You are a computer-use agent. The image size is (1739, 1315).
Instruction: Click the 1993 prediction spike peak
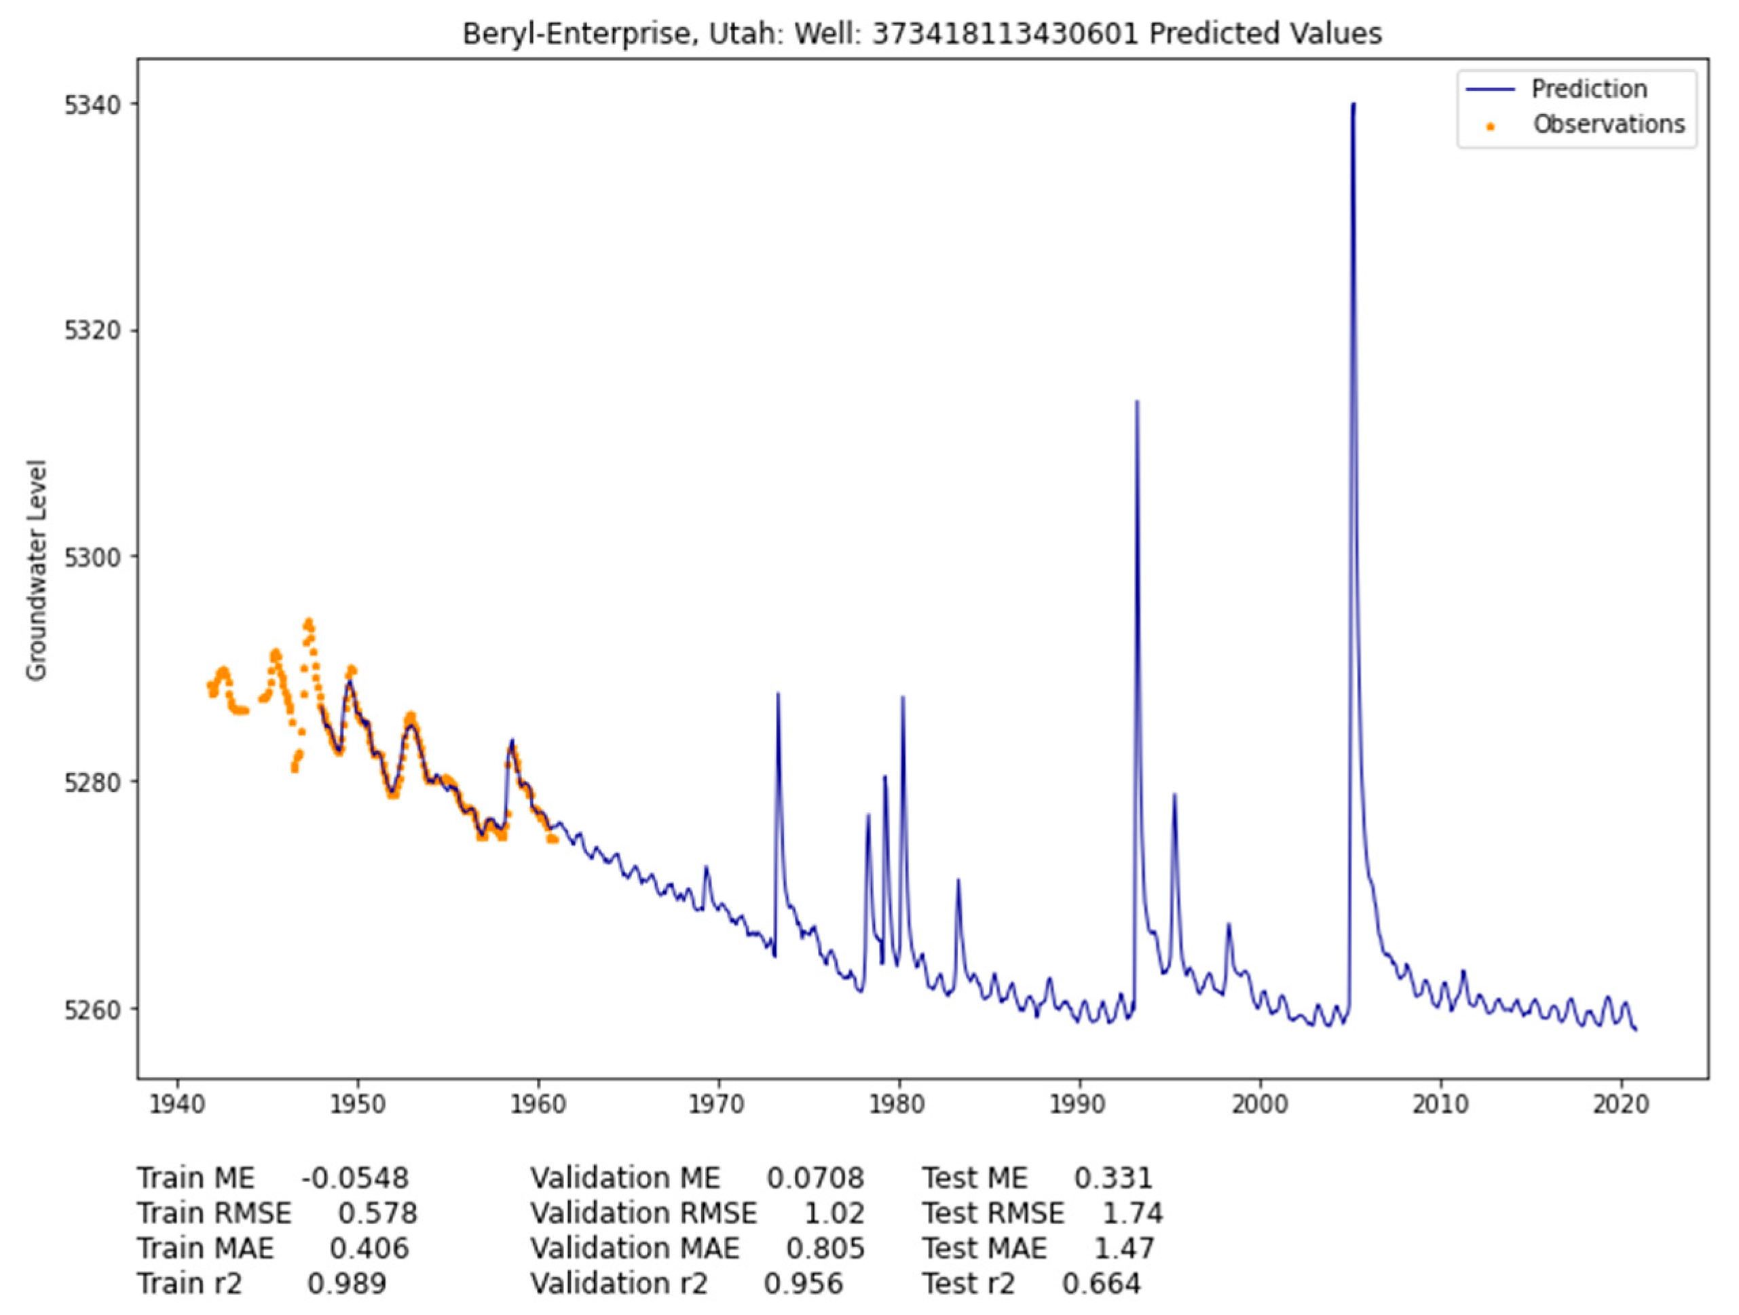click(1137, 402)
